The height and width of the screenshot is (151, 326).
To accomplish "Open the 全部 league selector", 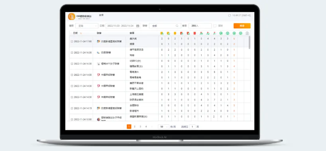I will (x=165, y=26).
